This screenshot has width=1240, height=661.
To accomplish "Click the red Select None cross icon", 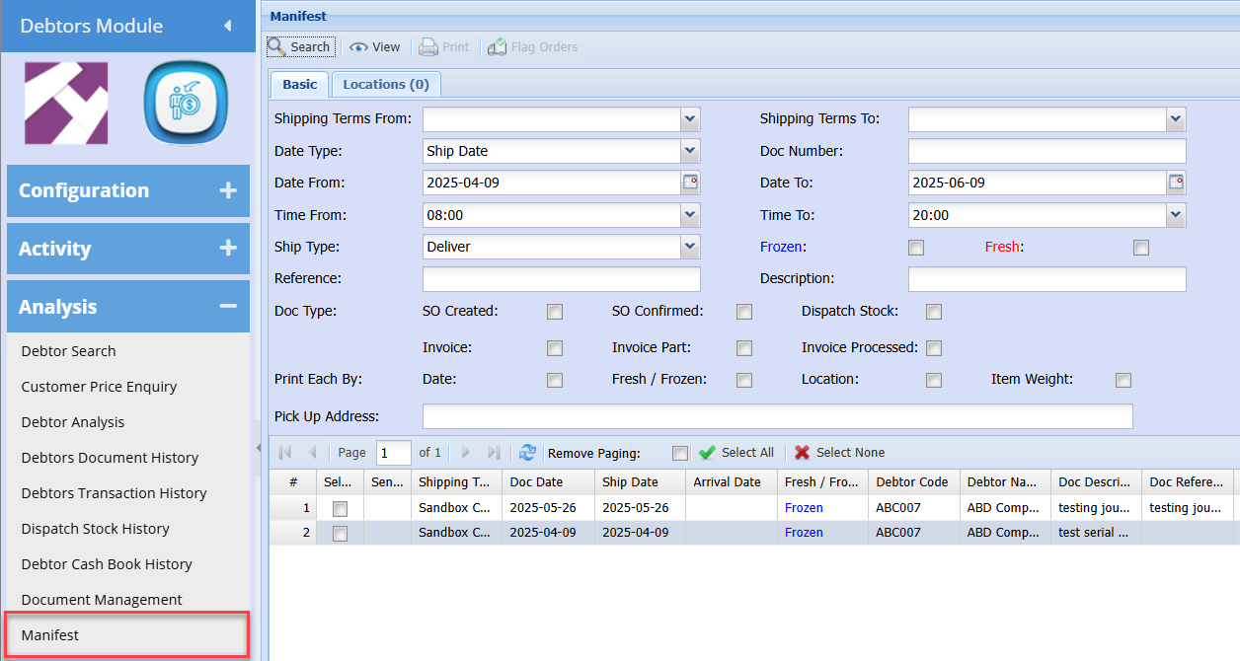I will point(802,453).
